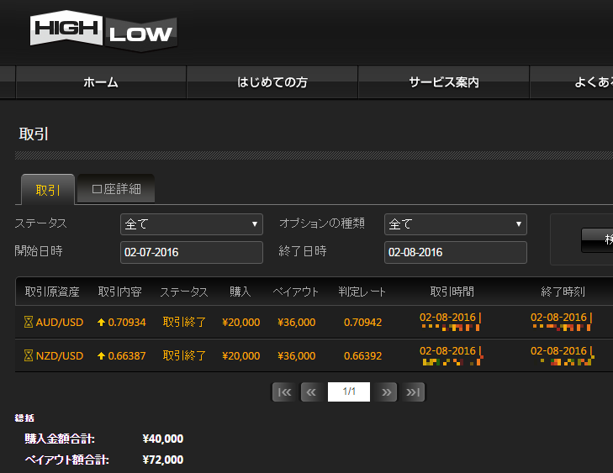This screenshot has height=473, width=613.
Task: Click start date field 02-07-2016
Action: [192, 252]
